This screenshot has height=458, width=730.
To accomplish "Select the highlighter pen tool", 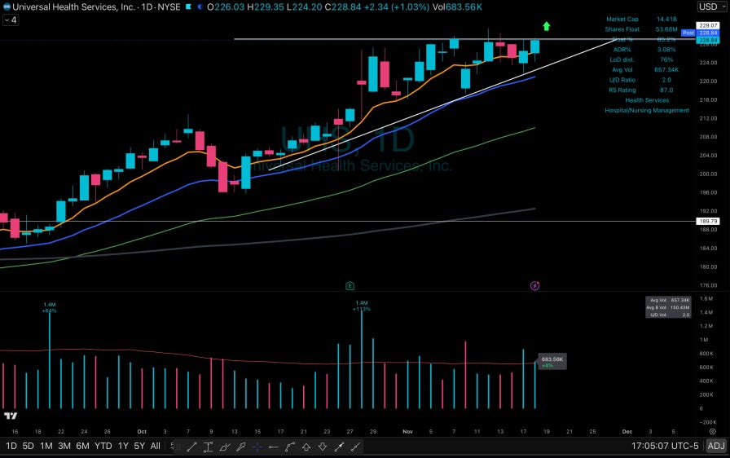I will tap(240, 447).
